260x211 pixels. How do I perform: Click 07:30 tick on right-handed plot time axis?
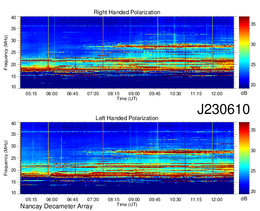coord(93,94)
